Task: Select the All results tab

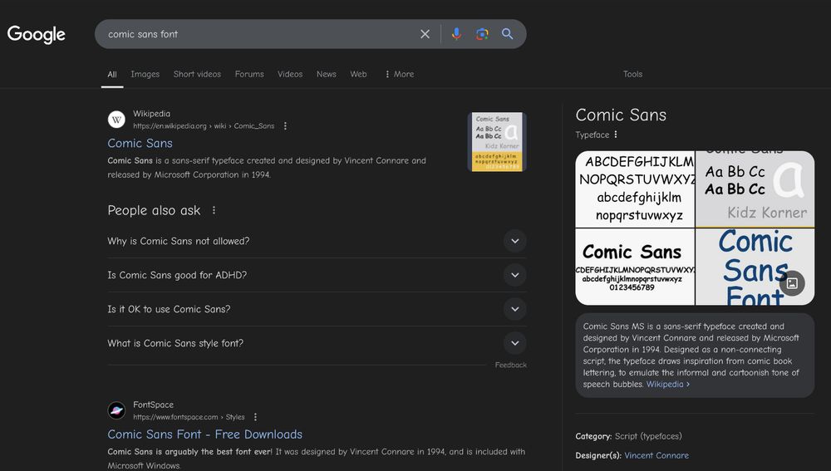Action: point(112,75)
